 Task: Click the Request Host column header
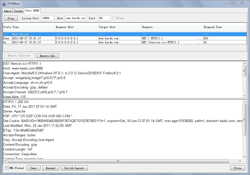click(x=77, y=27)
